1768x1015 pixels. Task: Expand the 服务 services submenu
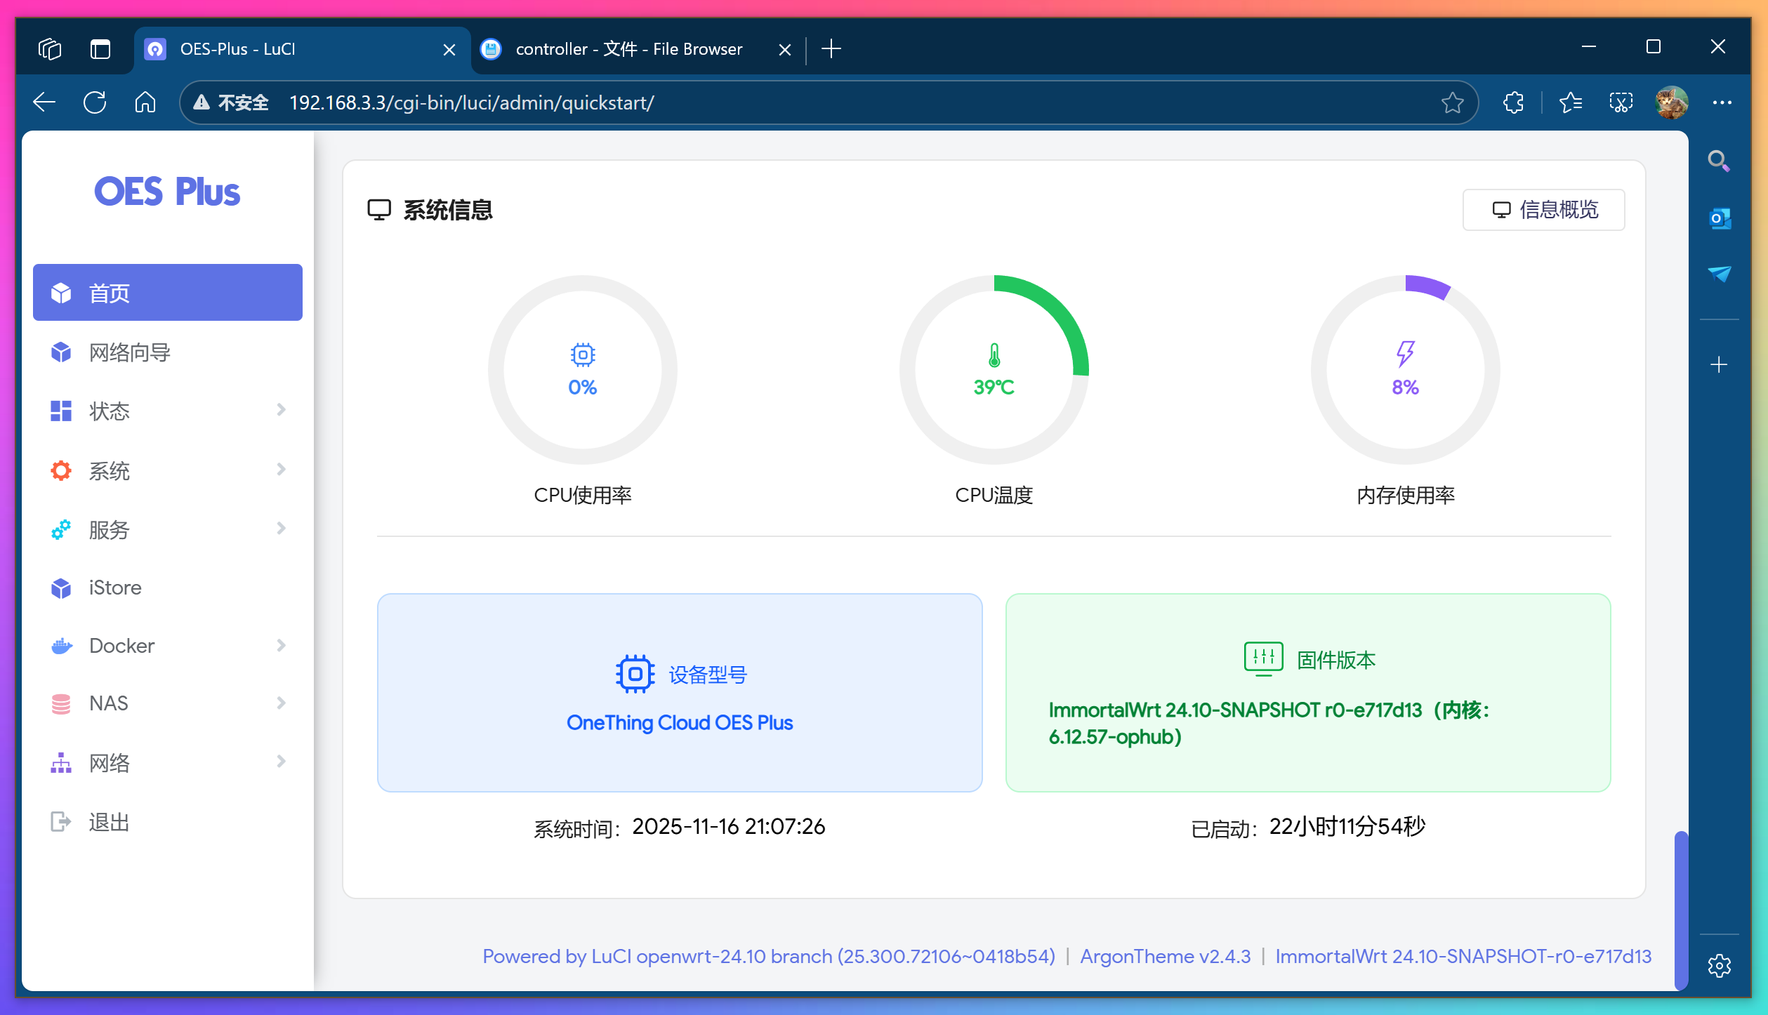[x=281, y=529]
